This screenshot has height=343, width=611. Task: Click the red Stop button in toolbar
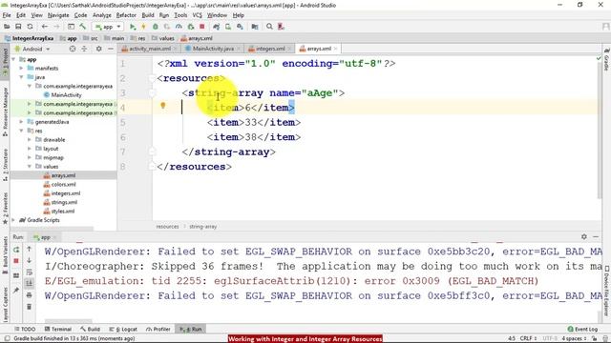point(201,27)
